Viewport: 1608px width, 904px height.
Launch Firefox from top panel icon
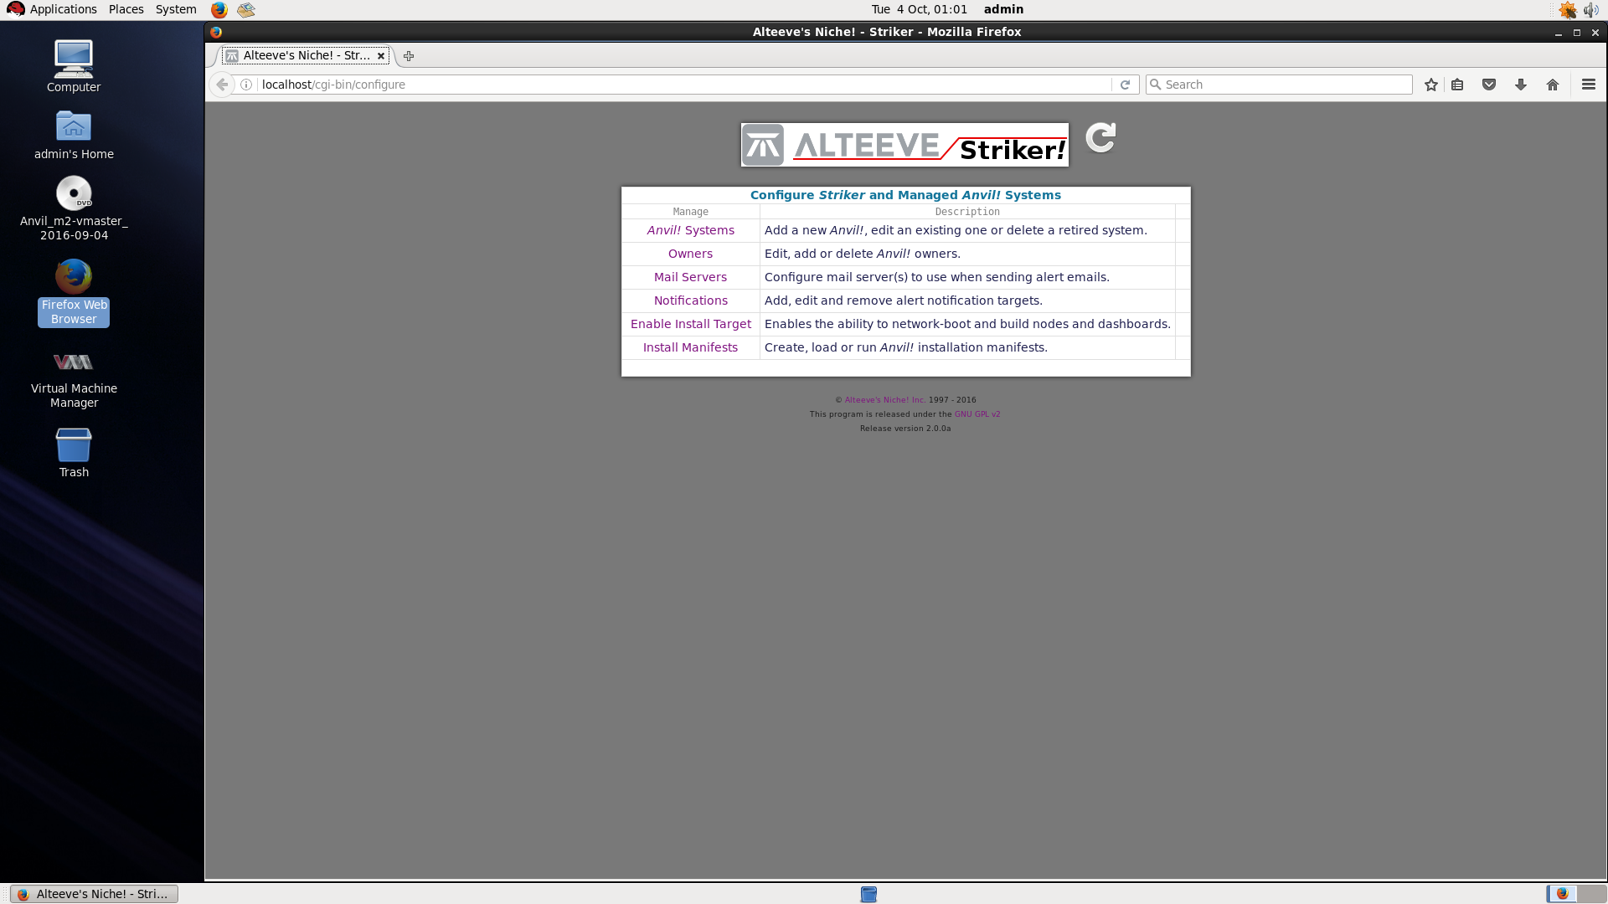(x=219, y=10)
